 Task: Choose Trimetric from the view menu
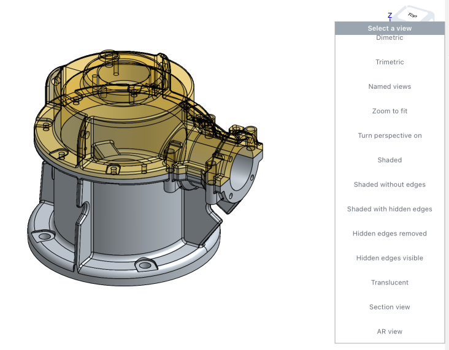[x=390, y=62]
